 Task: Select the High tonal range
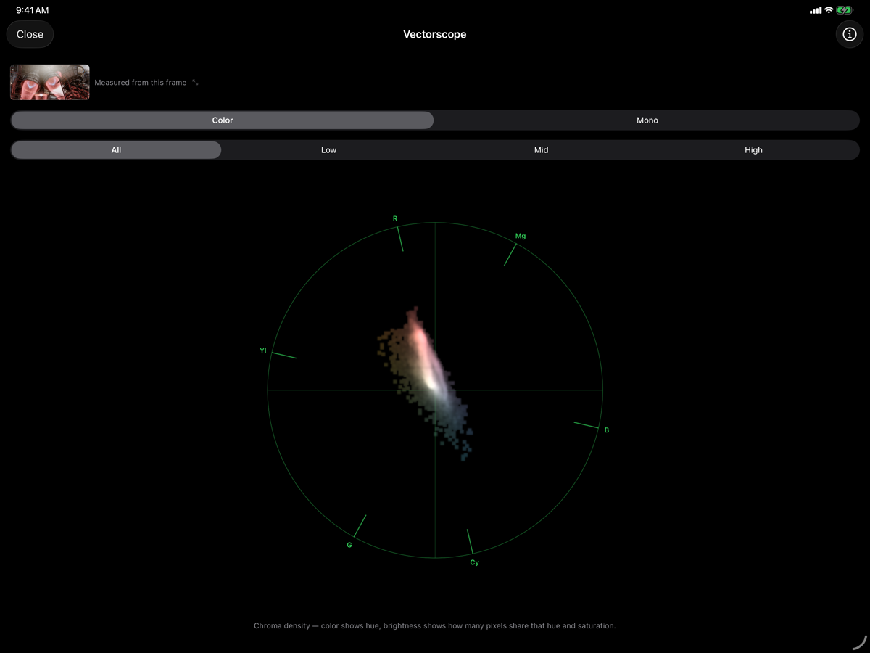point(753,150)
